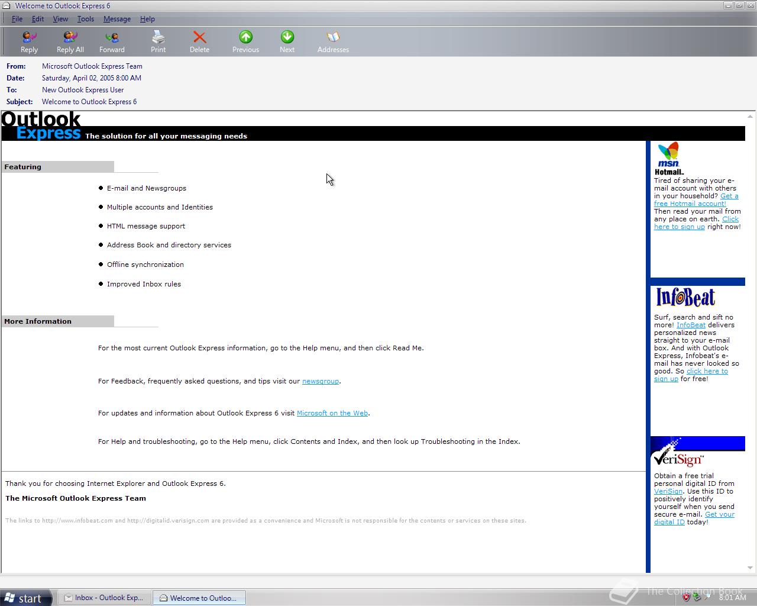Click the Hotmail 'Click here to sign up' link
This screenshot has width=757, height=606.
point(696,223)
